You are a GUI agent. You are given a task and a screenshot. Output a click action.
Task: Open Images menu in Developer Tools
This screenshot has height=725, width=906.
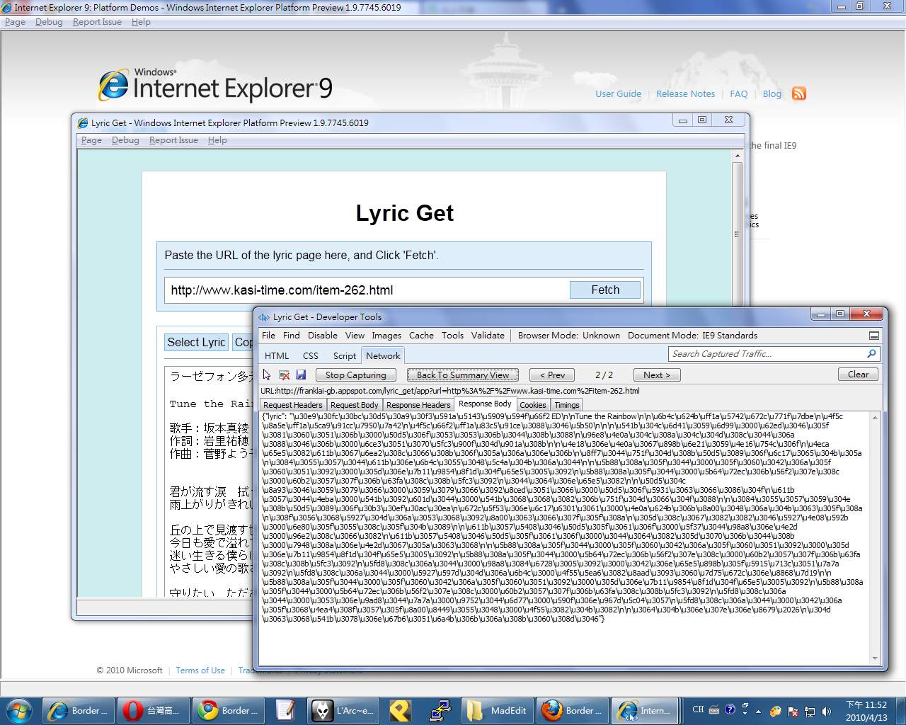386,336
